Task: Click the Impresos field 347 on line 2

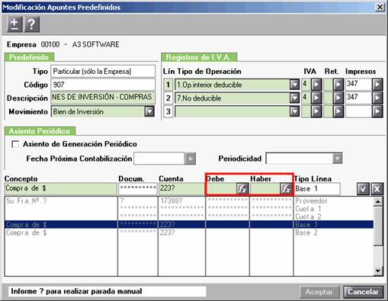Action: click(x=358, y=98)
